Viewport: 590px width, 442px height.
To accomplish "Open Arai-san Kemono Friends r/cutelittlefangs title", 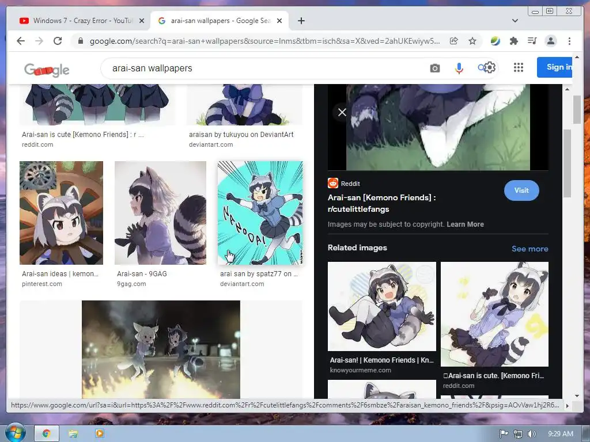I will pyautogui.click(x=381, y=203).
